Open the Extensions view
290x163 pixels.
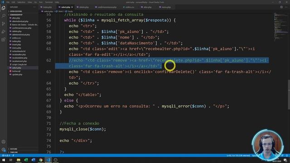tap(3, 39)
